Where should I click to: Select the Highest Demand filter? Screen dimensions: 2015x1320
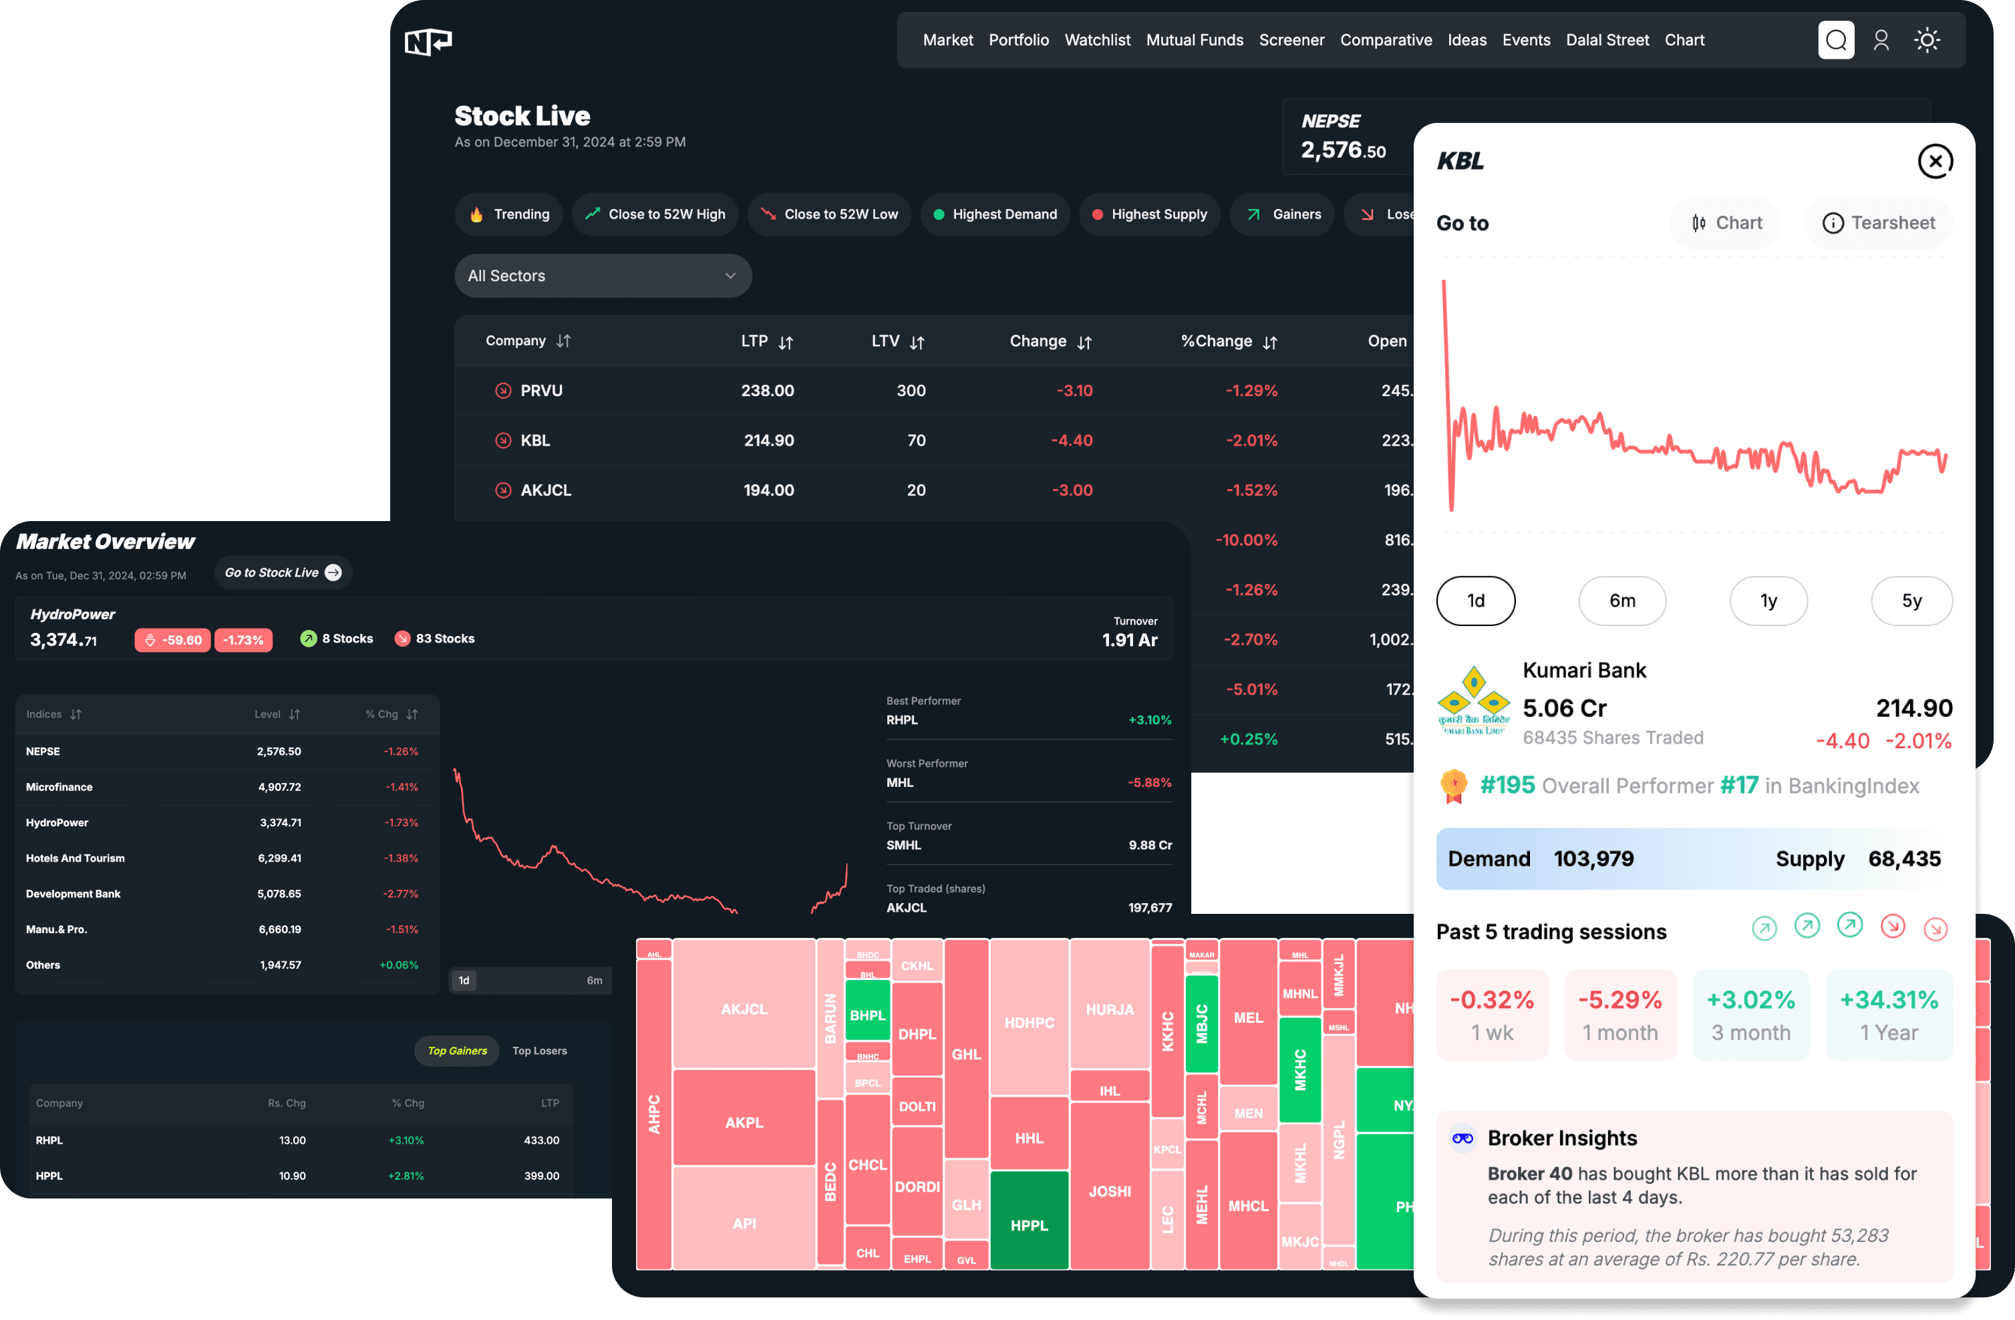tap(995, 214)
